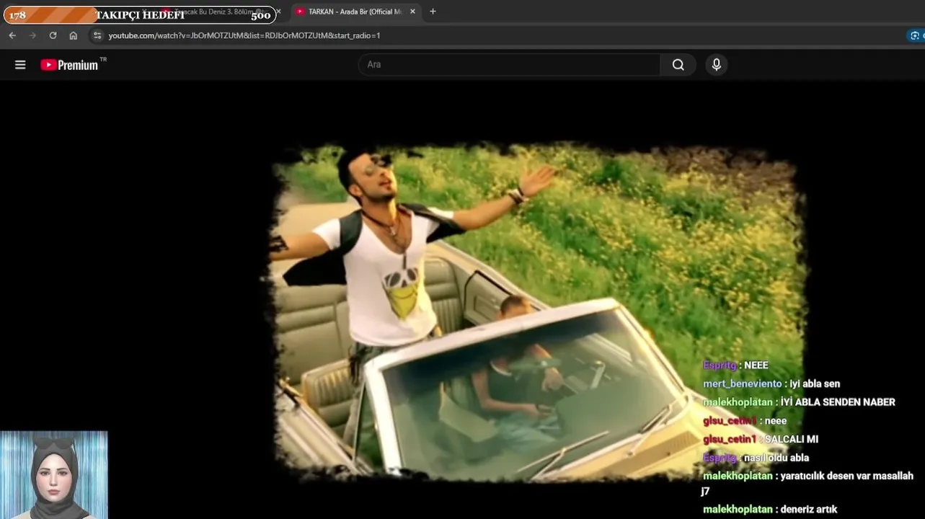
Task: Reload the YouTube page
Action: [53, 35]
